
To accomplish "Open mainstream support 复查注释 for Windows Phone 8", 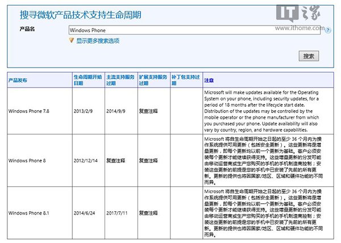I will coord(116,161).
